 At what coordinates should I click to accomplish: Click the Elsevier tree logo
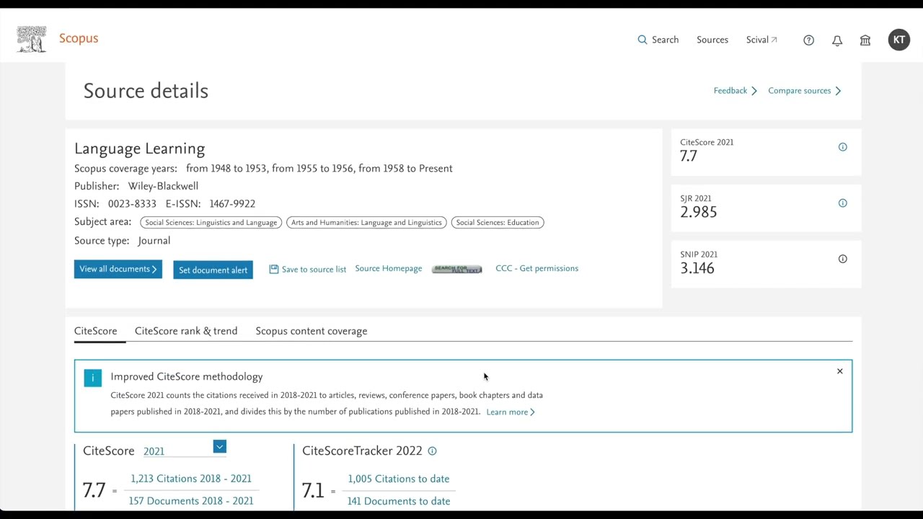pyautogui.click(x=32, y=39)
